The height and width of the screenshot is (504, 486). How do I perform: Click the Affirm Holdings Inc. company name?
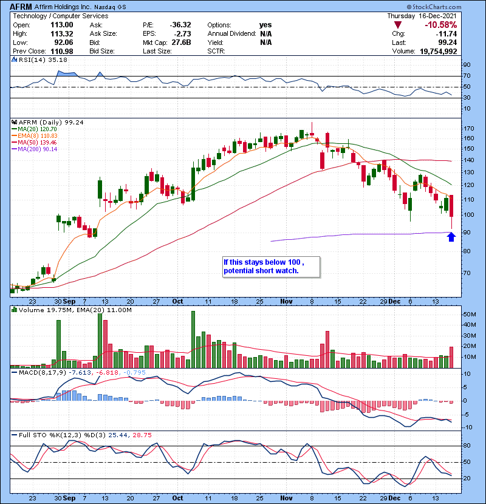(x=63, y=7)
